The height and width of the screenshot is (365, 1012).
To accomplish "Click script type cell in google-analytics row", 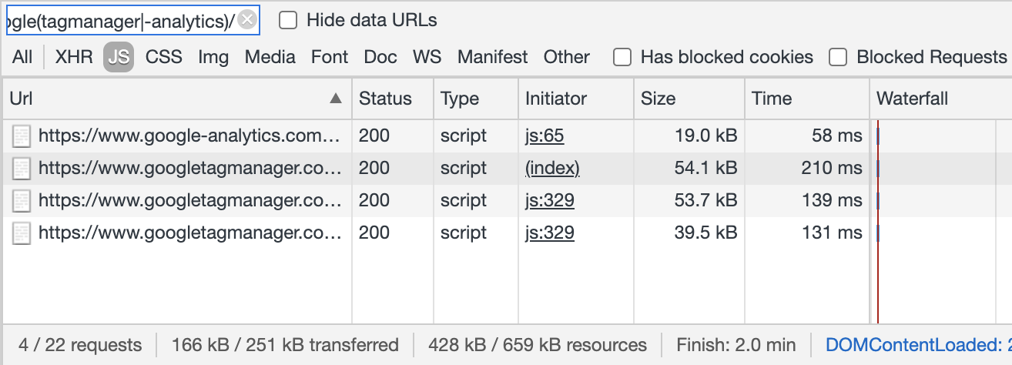I will (476, 136).
